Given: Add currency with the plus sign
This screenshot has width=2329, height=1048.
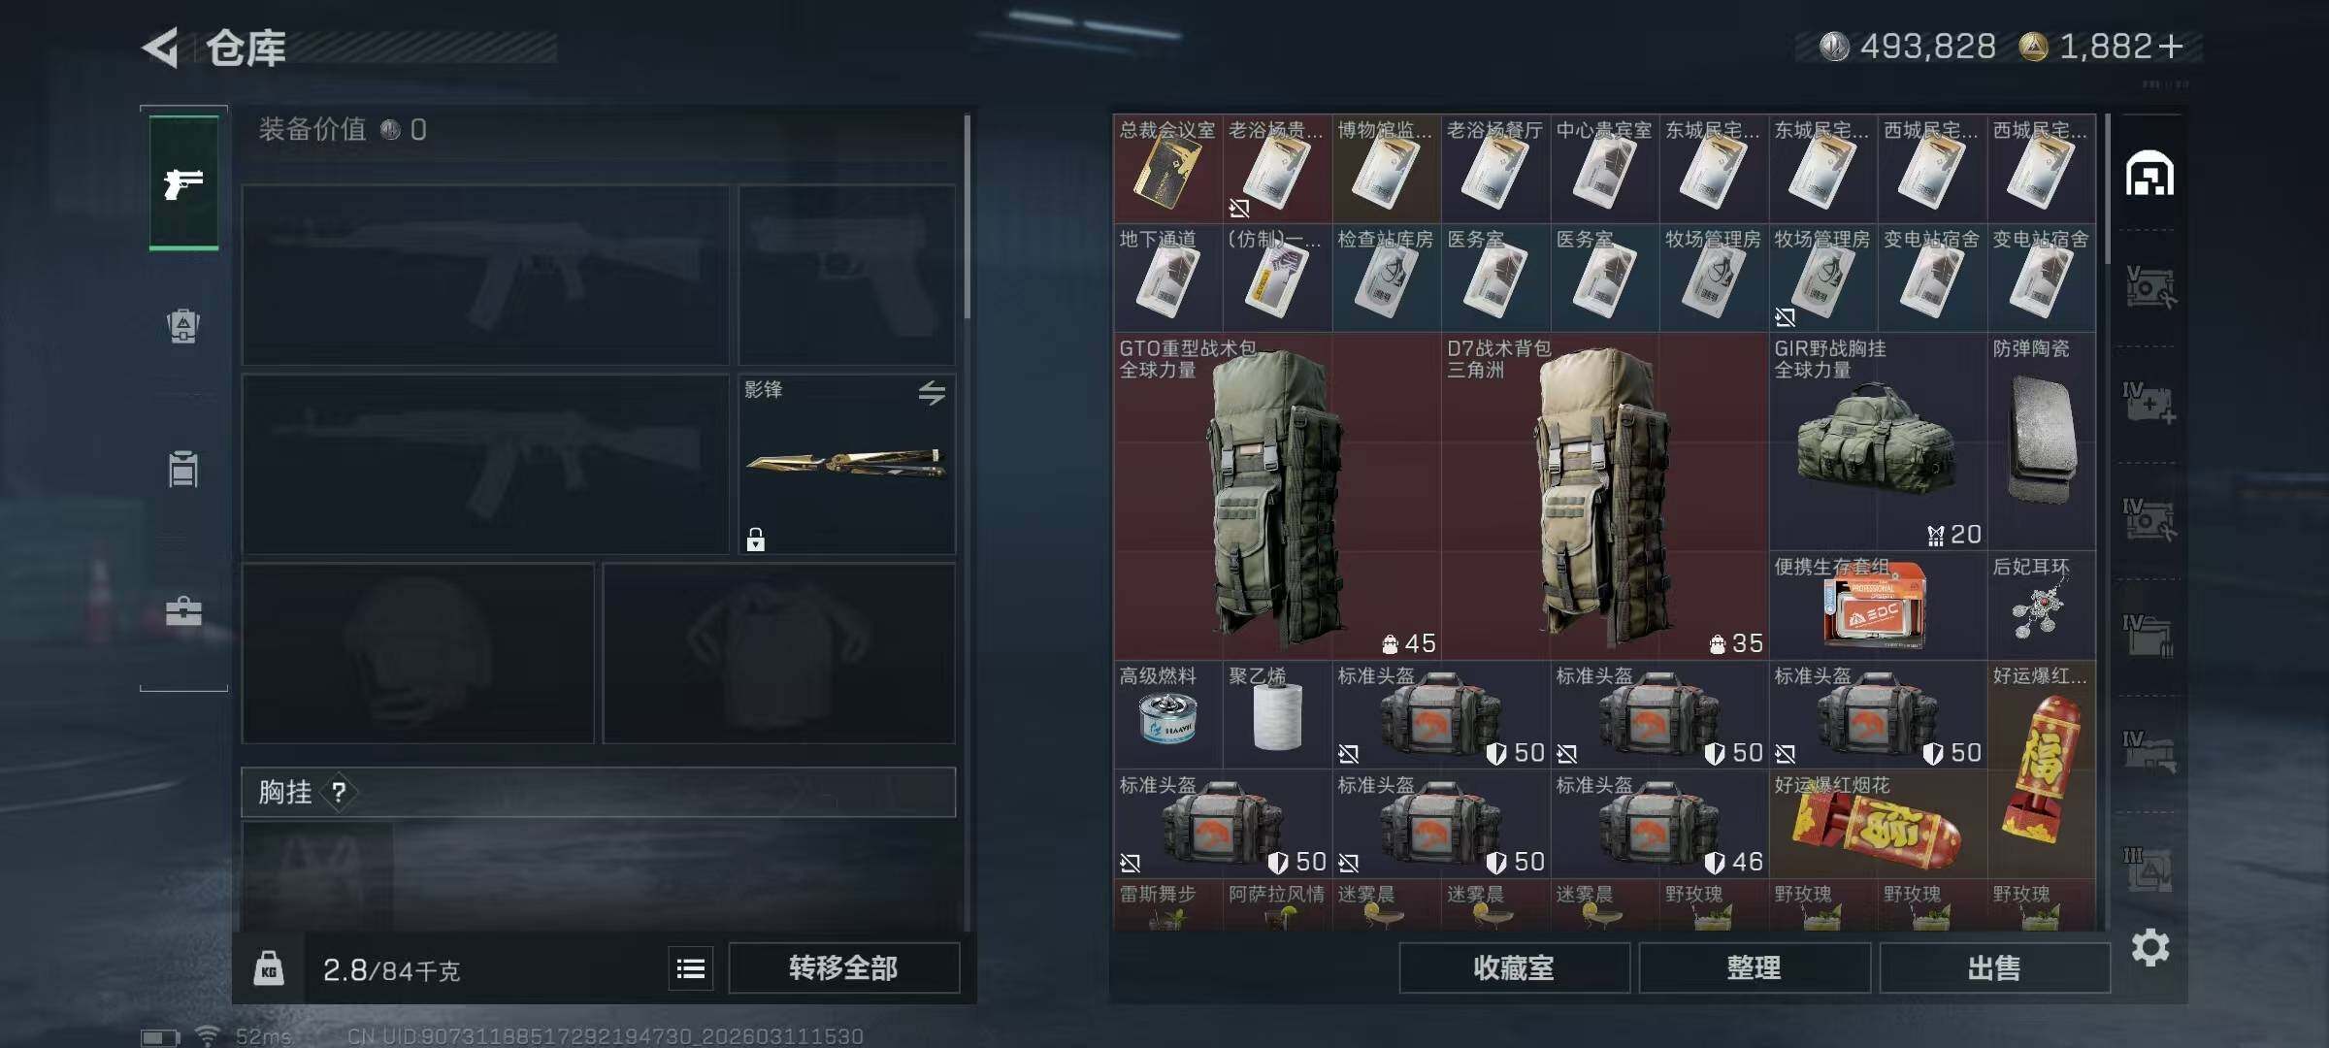Looking at the screenshot, I should (2171, 46).
